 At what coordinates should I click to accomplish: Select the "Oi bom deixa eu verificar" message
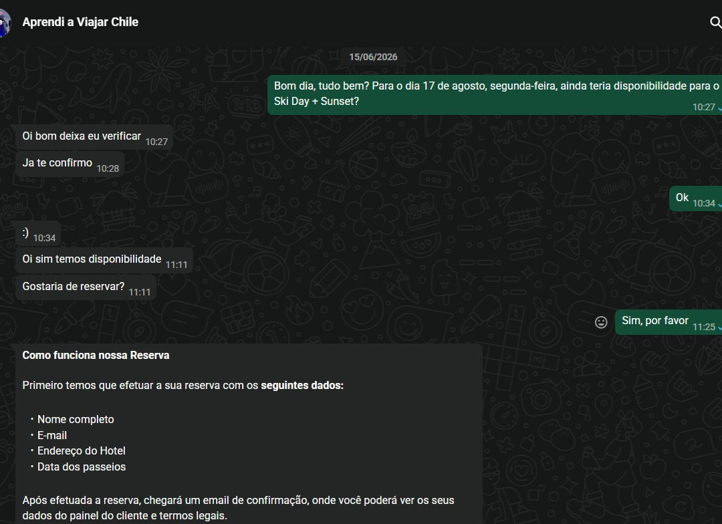94,137
